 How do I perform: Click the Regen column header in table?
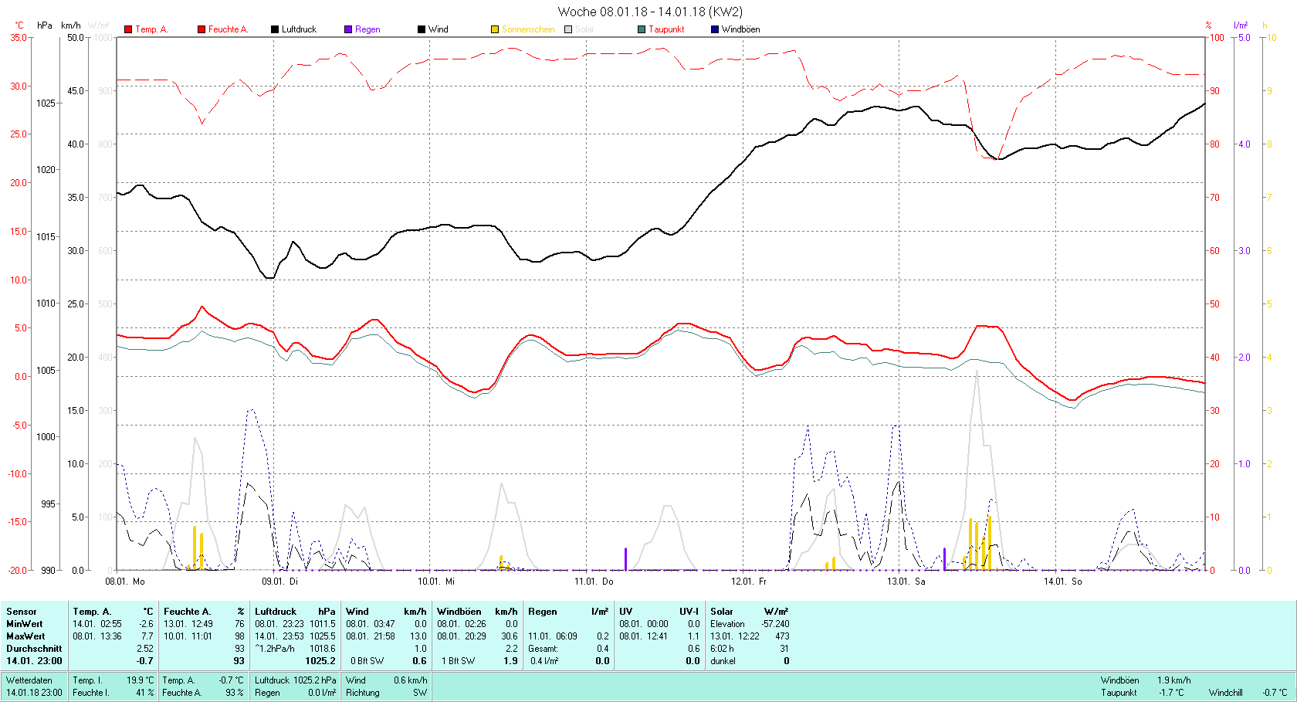pos(543,612)
